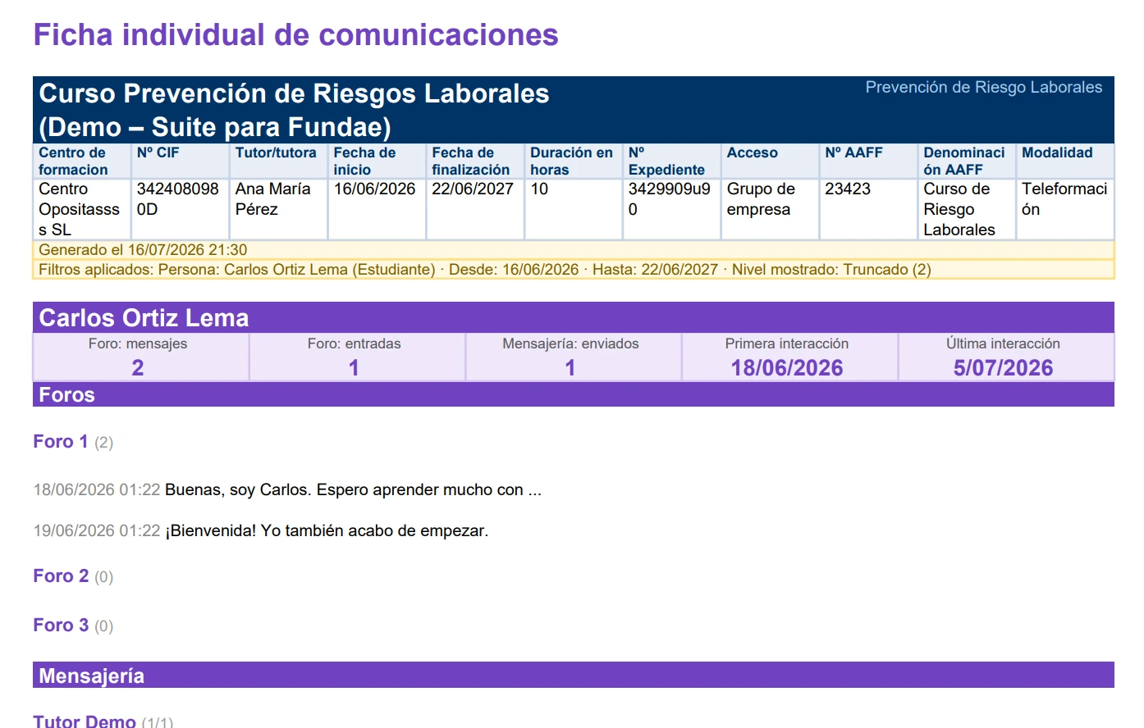Select the 'Nº Expediente' column header
Screen dimensions: 1144x728
(x=672, y=161)
